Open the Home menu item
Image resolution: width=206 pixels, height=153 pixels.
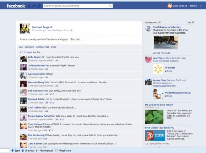pos(193,6)
